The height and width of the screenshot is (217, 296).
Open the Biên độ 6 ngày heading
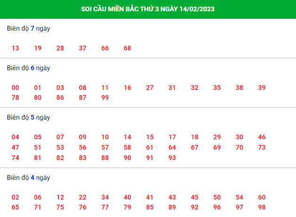[x=28, y=68]
